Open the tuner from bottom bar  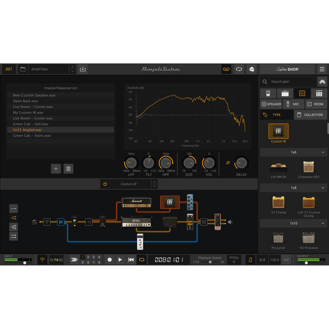coord(42,260)
